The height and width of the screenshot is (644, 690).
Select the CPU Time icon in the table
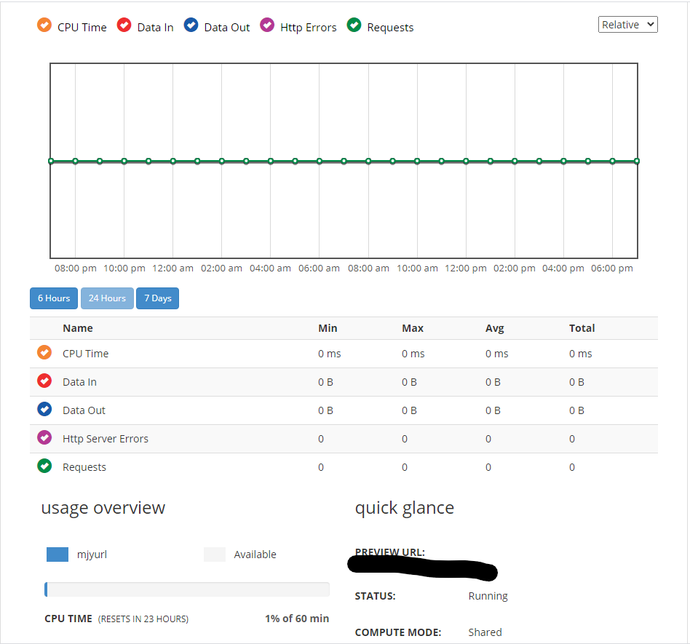coord(44,352)
